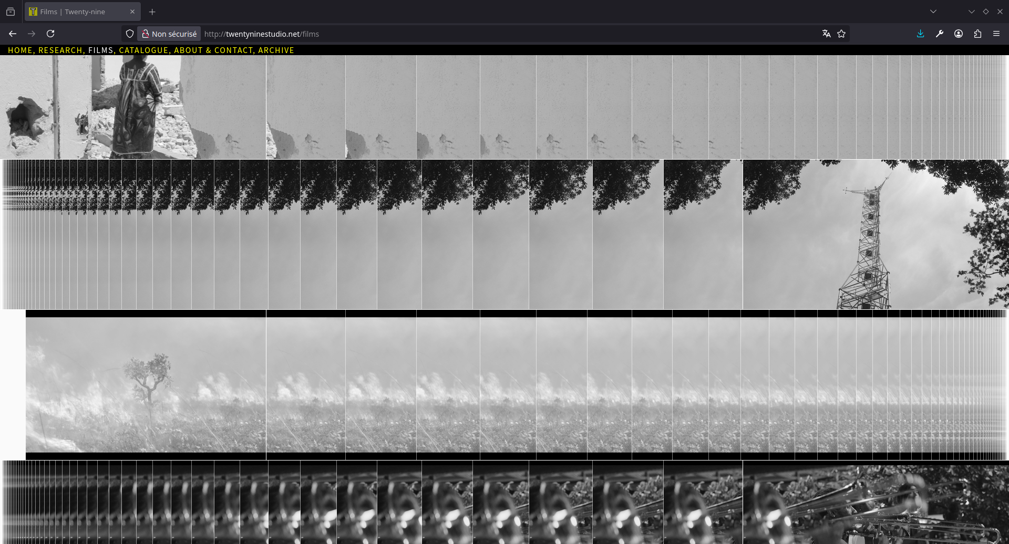Select the CATALOGUE menu item
Image resolution: width=1009 pixels, height=544 pixels.
pos(143,50)
